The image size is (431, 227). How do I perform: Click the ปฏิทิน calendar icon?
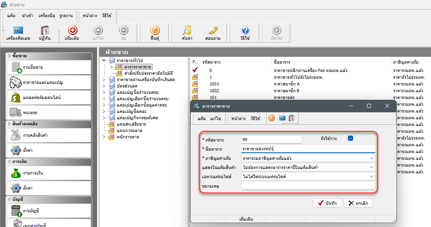tap(45, 33)
